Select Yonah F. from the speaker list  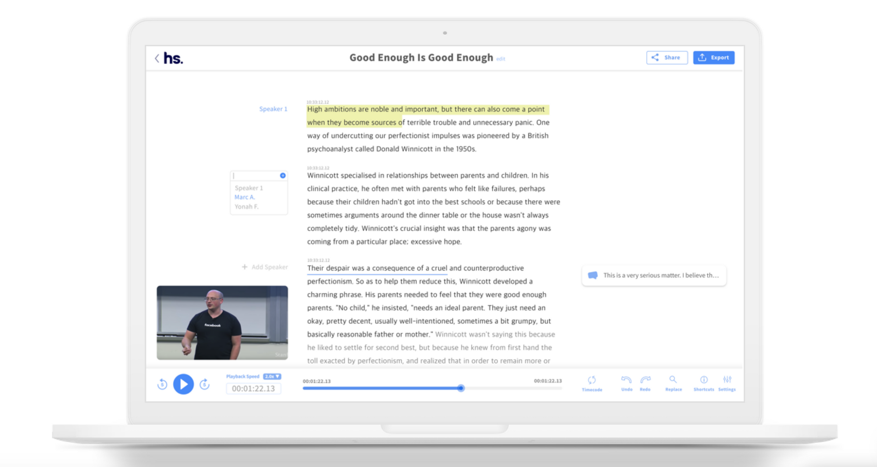246,207
